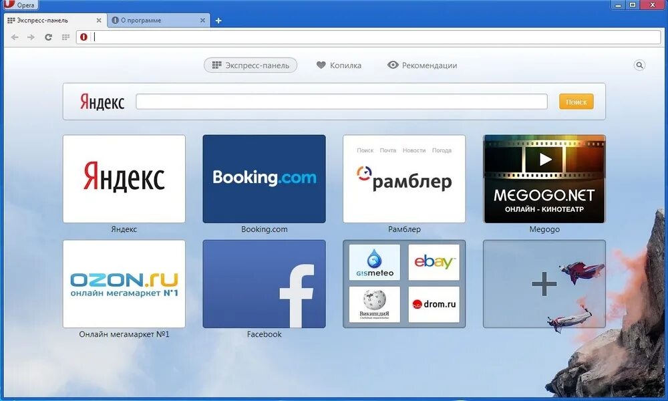Go back with the back arrow
Viewport: 668px width, 401px height.
pyautogui.click(x=15, y=37)
